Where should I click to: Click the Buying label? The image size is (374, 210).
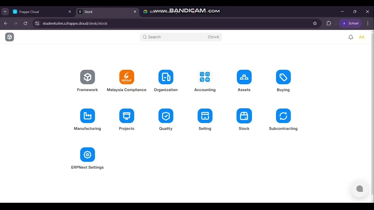click(283, 90)
